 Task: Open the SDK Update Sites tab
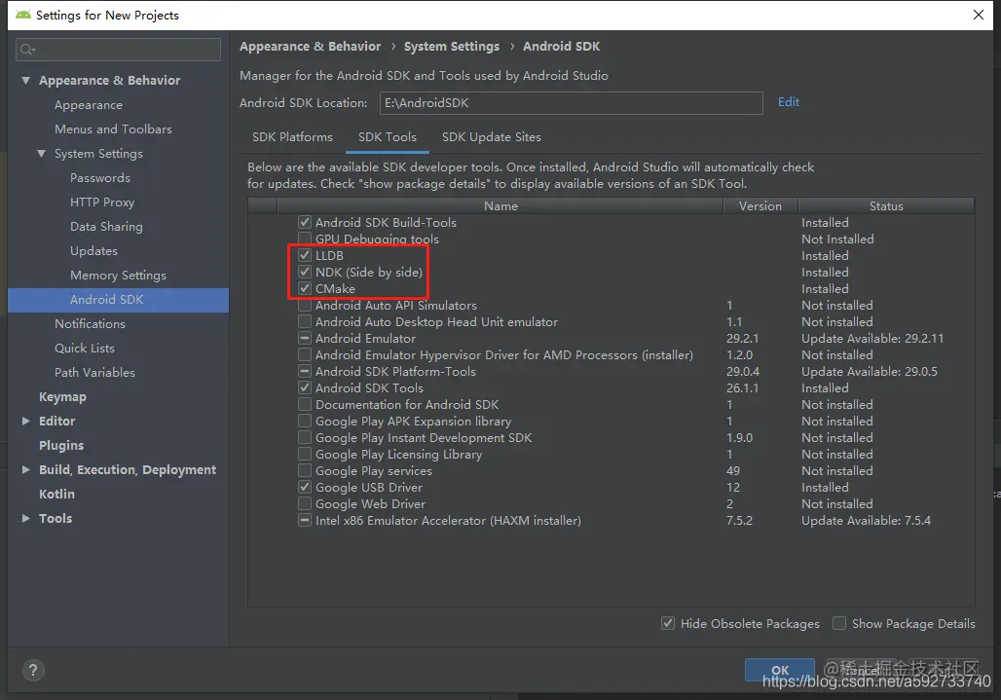coord(491,137)
